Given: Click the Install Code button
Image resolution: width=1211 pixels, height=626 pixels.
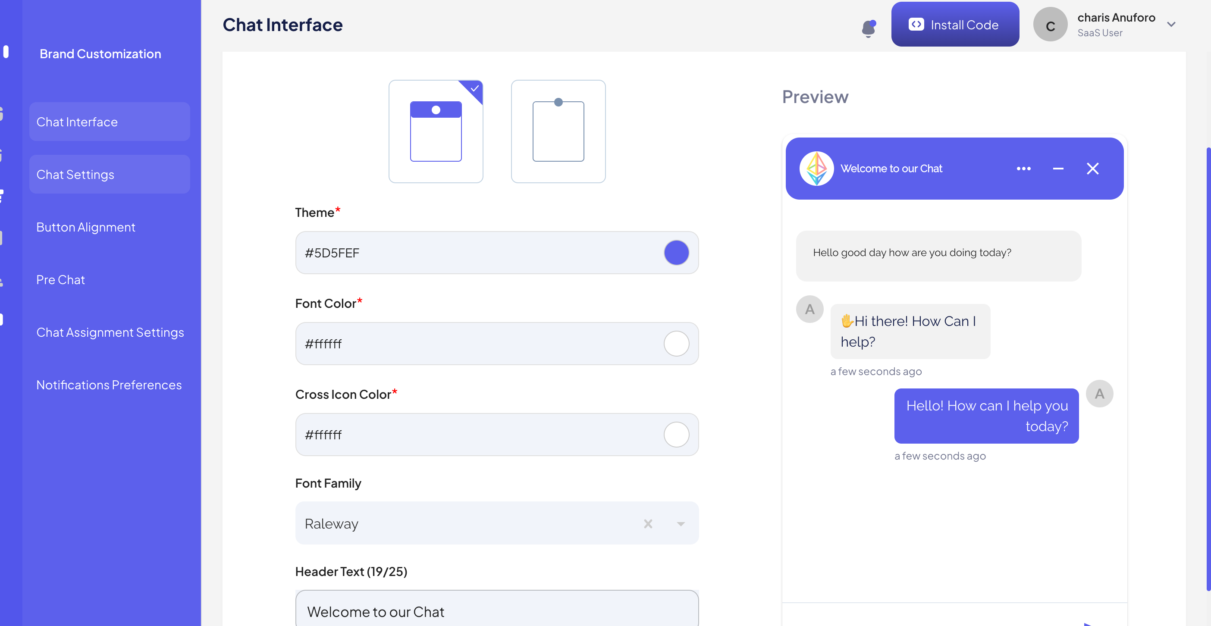Looking at the screenshot, I should coord(955,25).
